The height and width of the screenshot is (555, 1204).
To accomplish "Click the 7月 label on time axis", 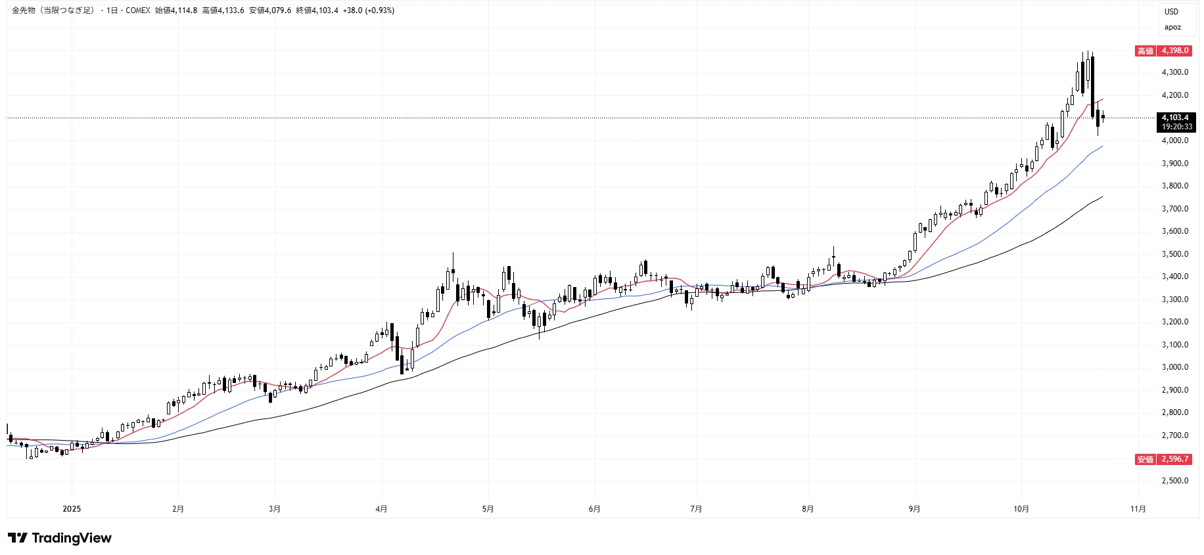I will coord(696,509).
